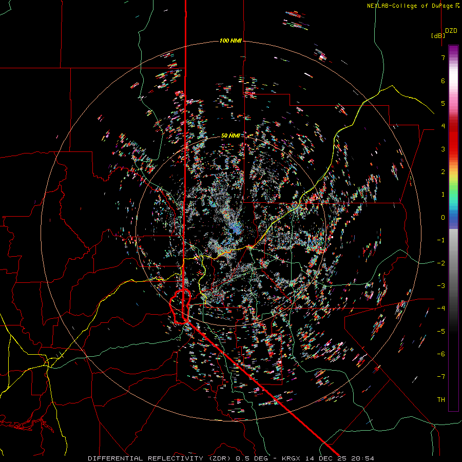Click the color scale bar legend
The height and width of the screenshot is (462, 462).
pos(453,228)
